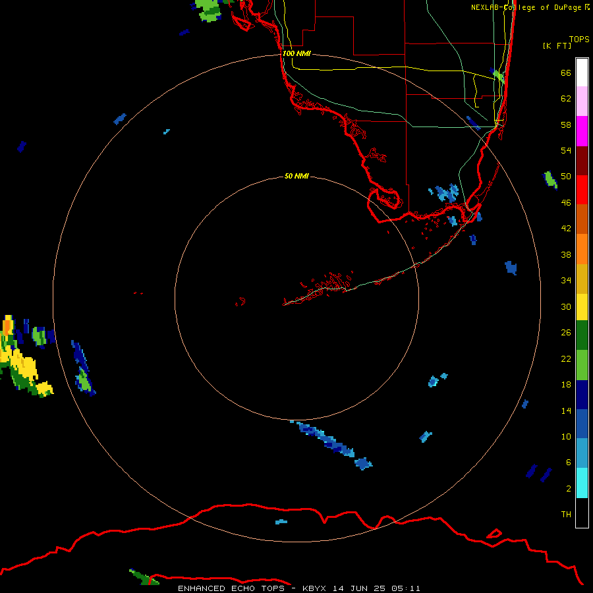Select the "NEXLAB-College of DuPage" credit text
Viewport: 593px width, 593px height.
(x=527, y=7)
